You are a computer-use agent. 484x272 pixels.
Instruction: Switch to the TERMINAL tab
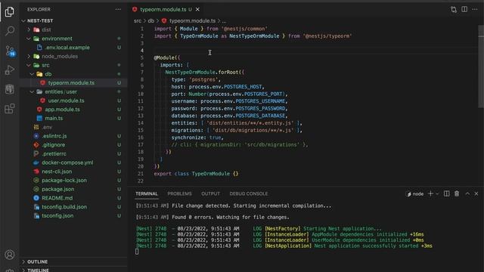pos(147,193)
